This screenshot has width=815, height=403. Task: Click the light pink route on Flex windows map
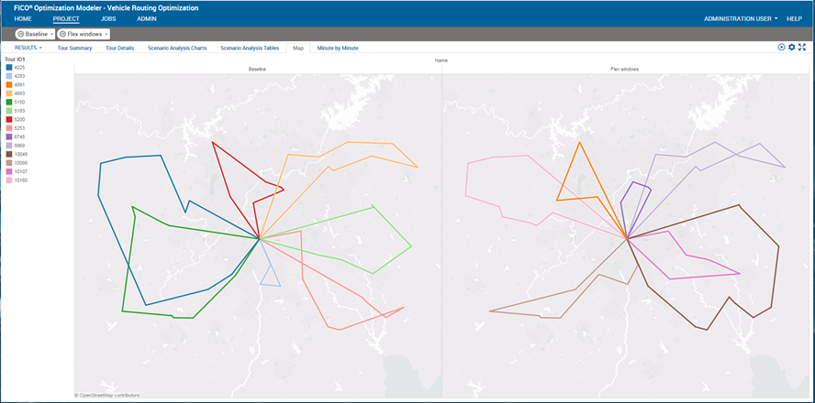point(468,180)
